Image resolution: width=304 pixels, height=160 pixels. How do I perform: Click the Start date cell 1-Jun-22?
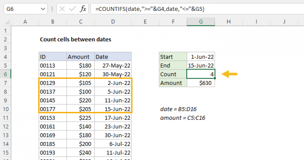(x=201, y=57)
